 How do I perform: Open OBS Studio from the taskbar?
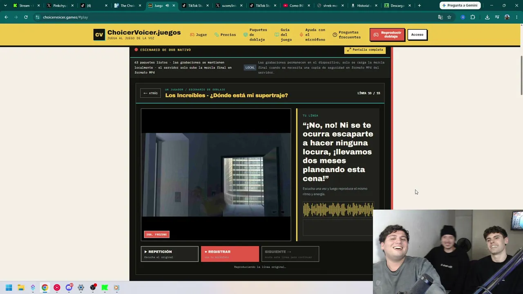pyautogui.click(x=93, y=287)
